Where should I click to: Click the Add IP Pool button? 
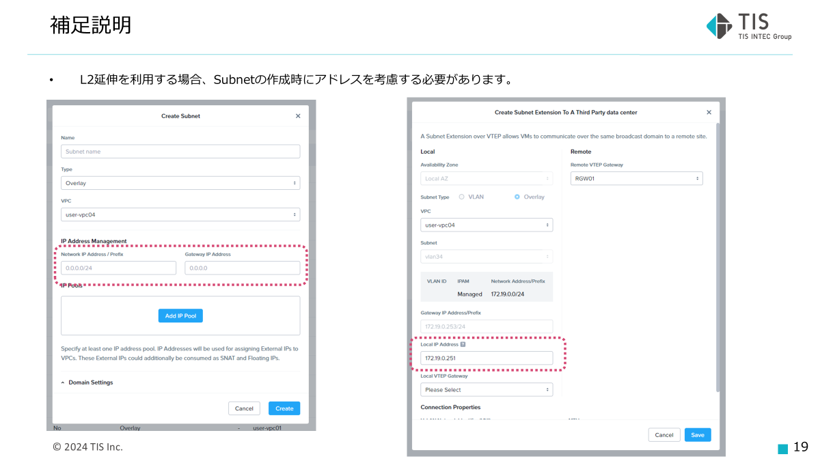pyautogui.click(x=180, y=316)
